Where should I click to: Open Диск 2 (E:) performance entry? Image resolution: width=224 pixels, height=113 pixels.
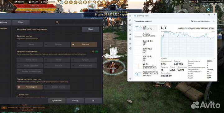point(146,58)
